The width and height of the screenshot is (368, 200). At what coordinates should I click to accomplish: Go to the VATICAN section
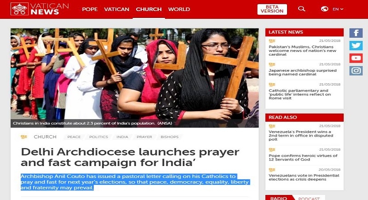117,9
